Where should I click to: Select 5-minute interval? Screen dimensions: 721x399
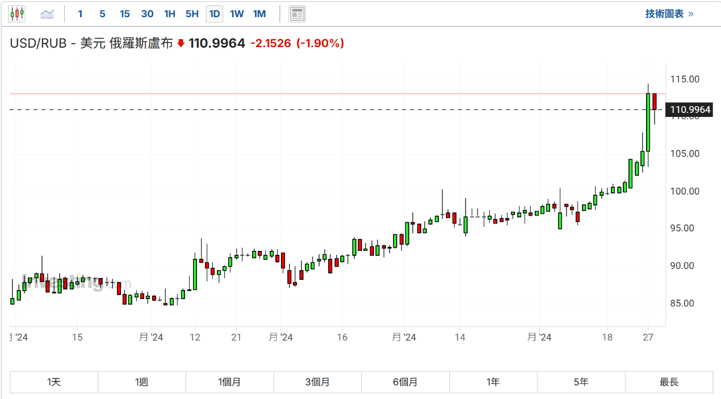(x=102, y=14)
